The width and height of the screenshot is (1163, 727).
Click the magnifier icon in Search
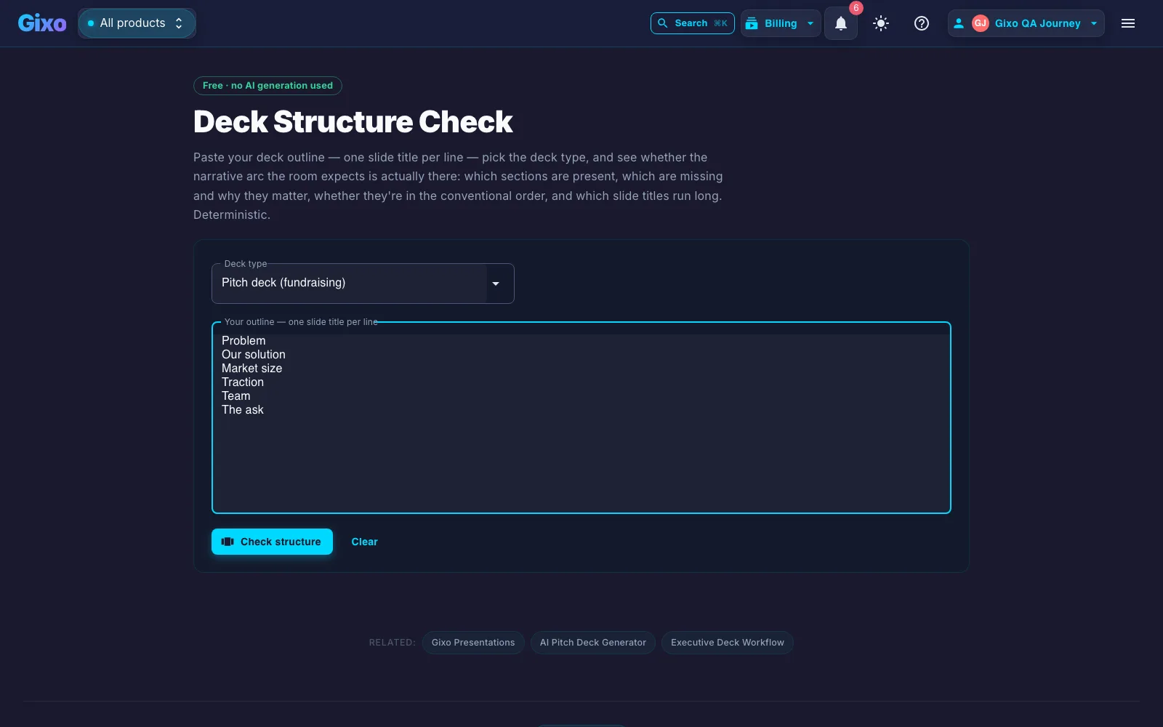point(662,23)
